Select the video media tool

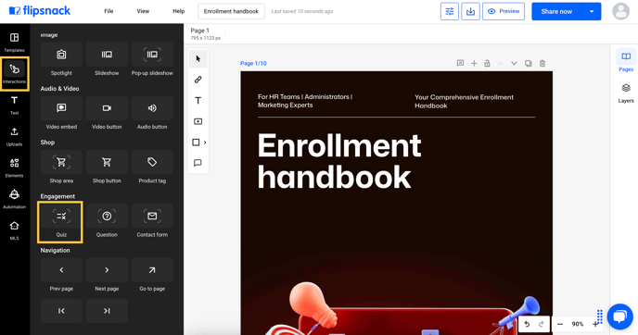(198, 121)
